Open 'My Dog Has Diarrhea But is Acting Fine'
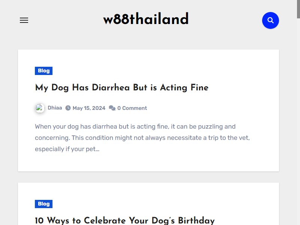The width and height of the screenshot is (300, 225). point(121,88)
